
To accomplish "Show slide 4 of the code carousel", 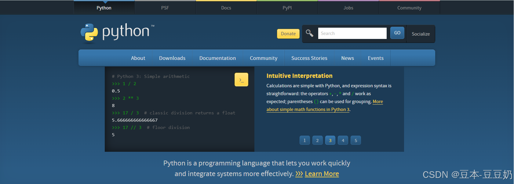I will (343, 140).
